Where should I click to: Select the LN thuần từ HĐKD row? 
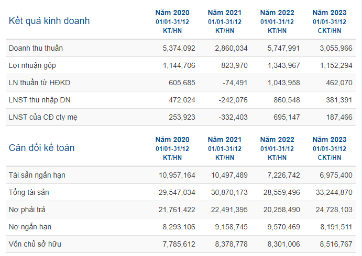coord(181,83)
